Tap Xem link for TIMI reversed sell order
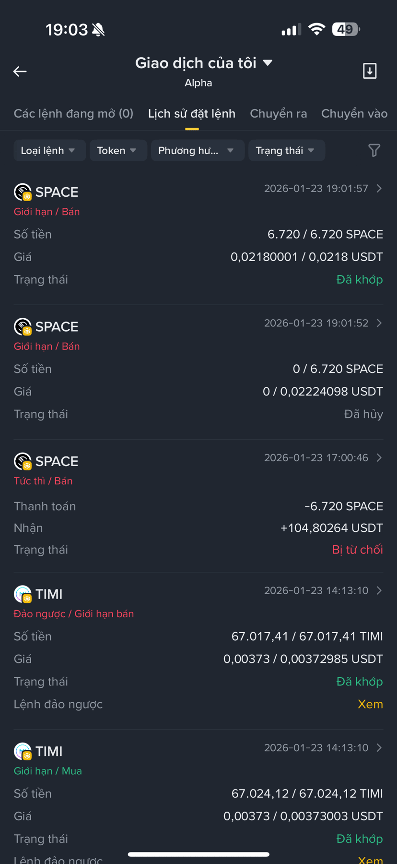Screen dimensions: 397x864 coord(370,704)
